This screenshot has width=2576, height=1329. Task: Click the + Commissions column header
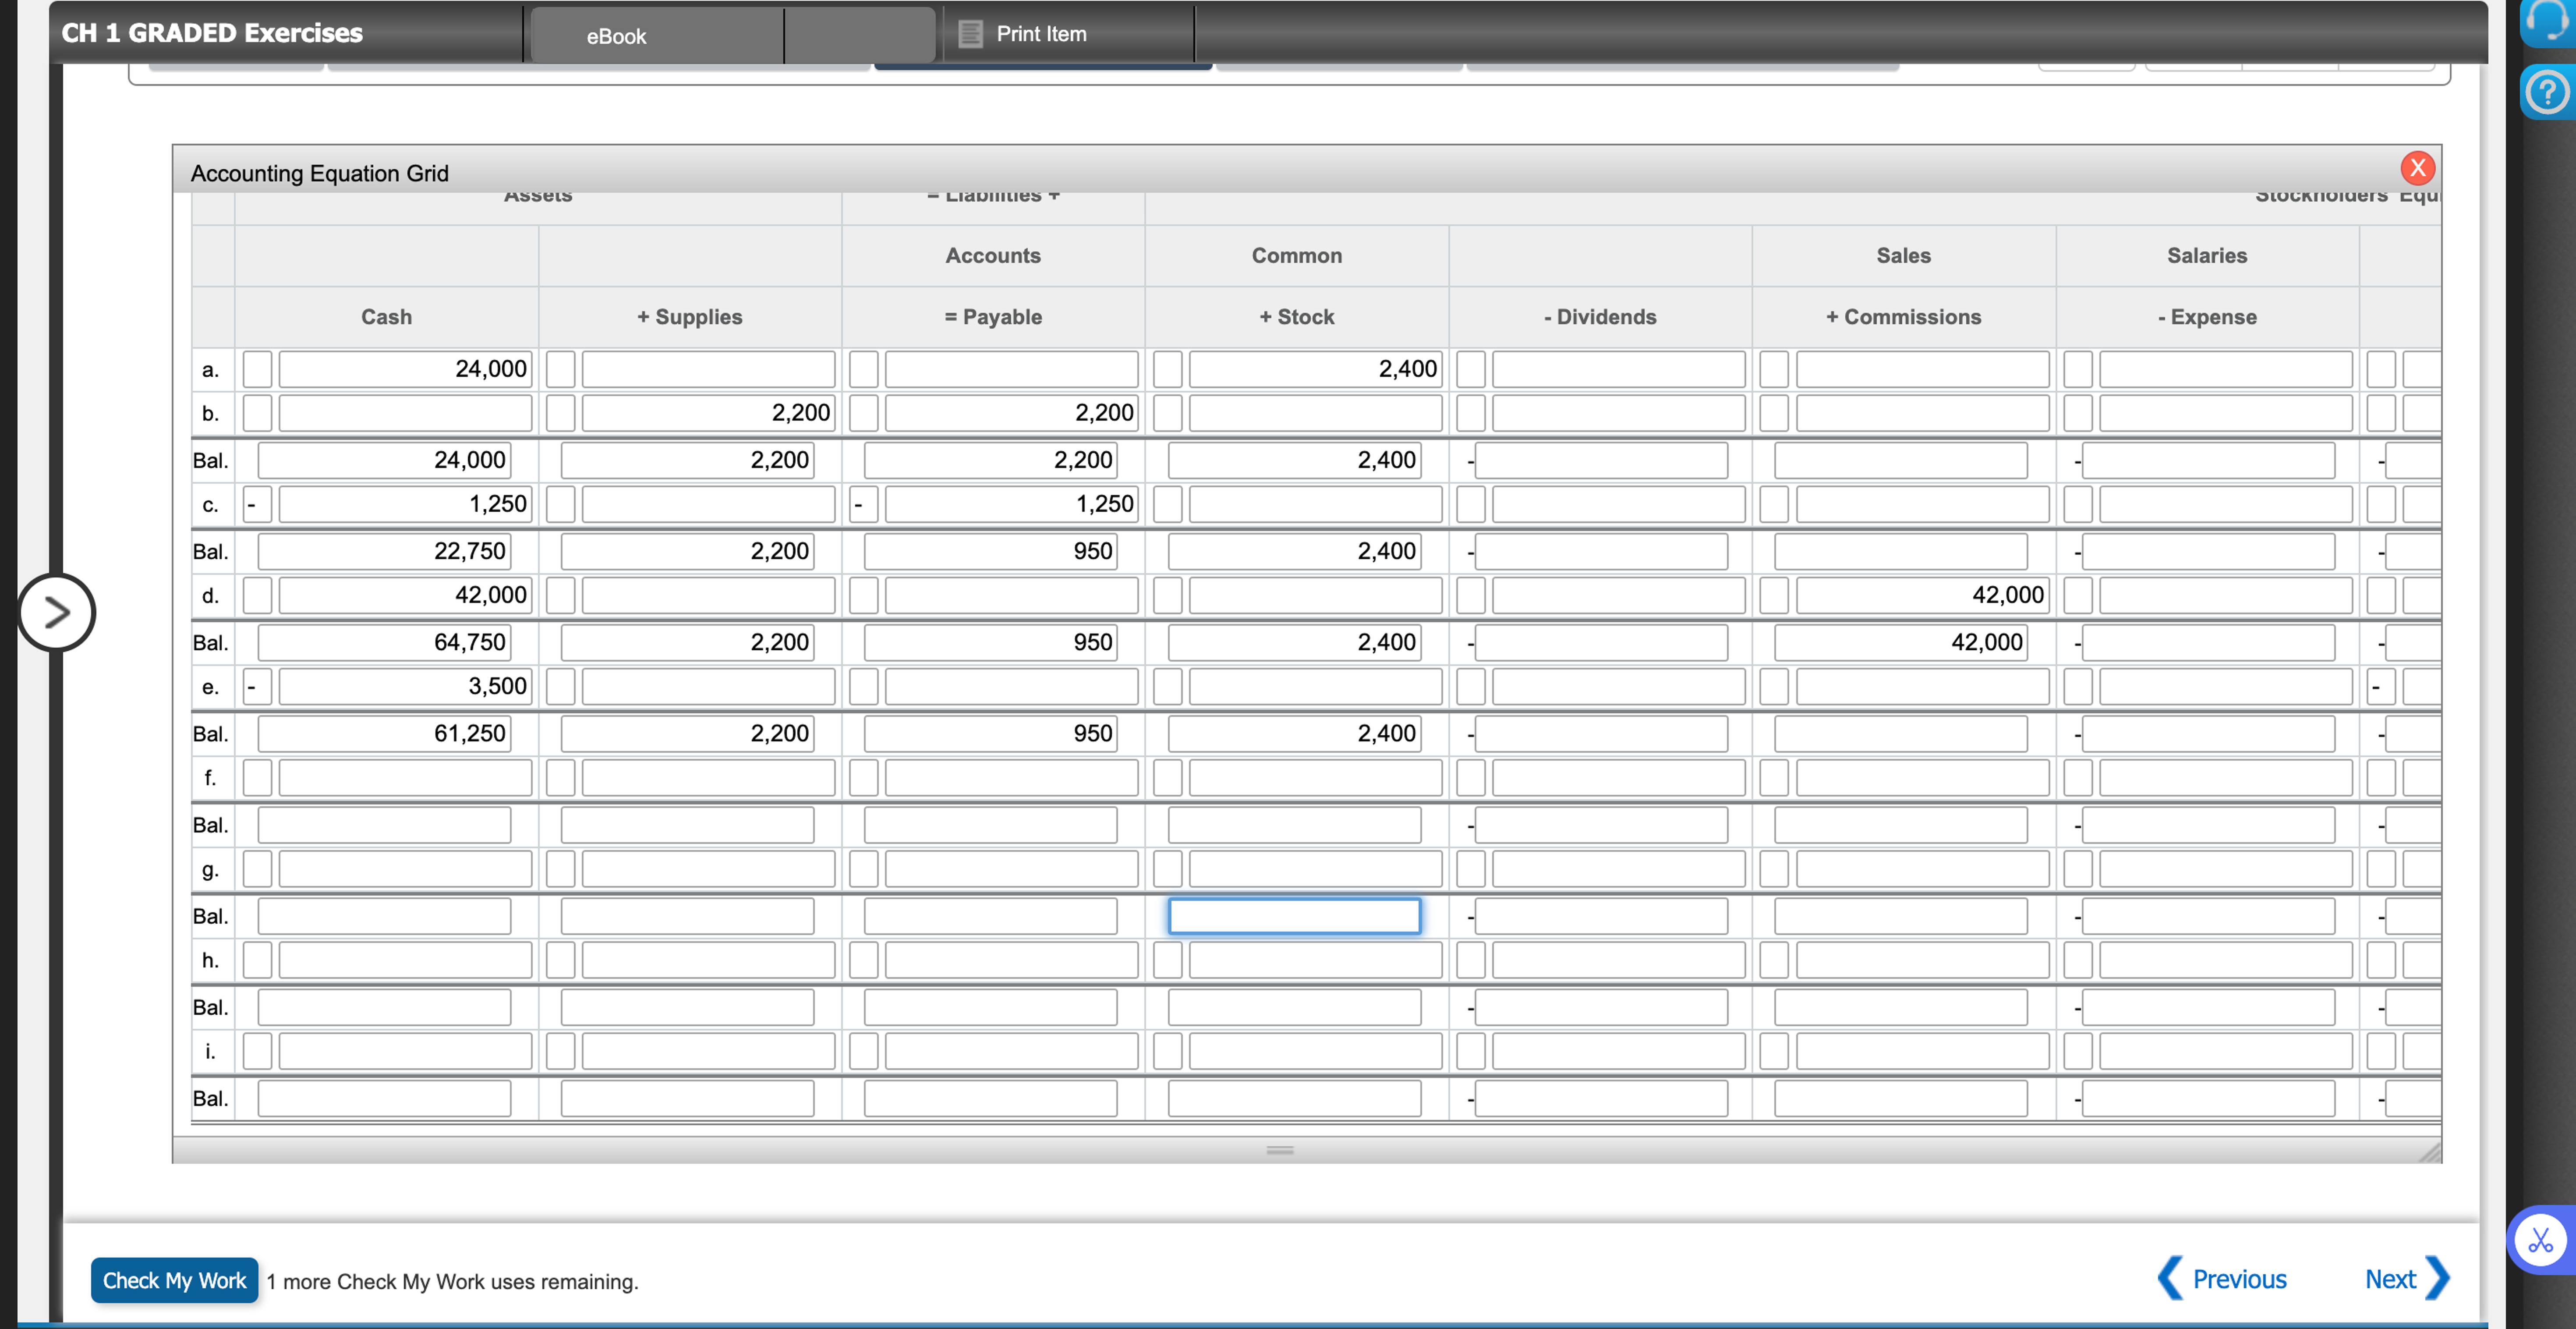1903,317
